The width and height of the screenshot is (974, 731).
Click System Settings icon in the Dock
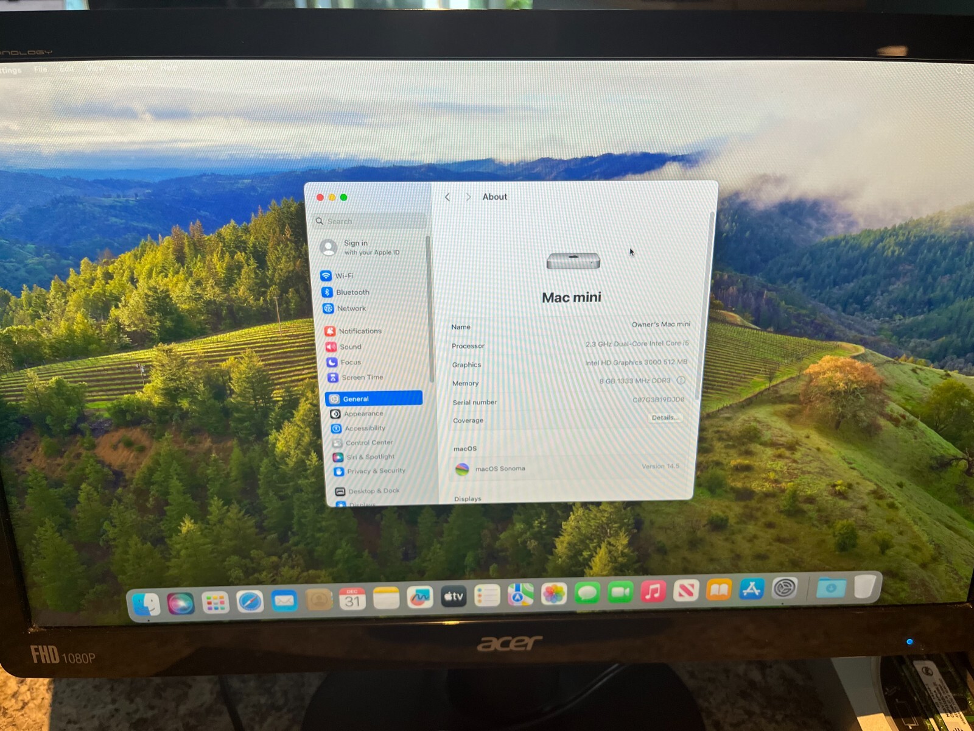click(x=785, y=588)
